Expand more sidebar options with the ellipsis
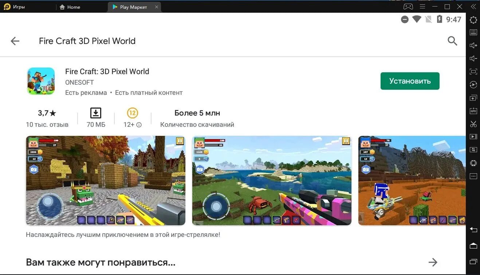 pos(473,176)
